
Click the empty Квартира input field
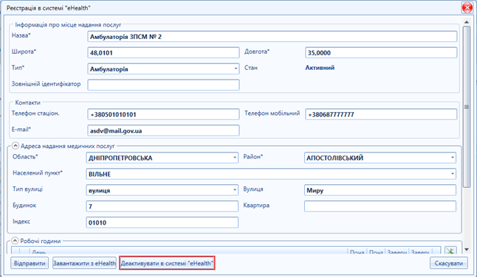coord(380,206)
